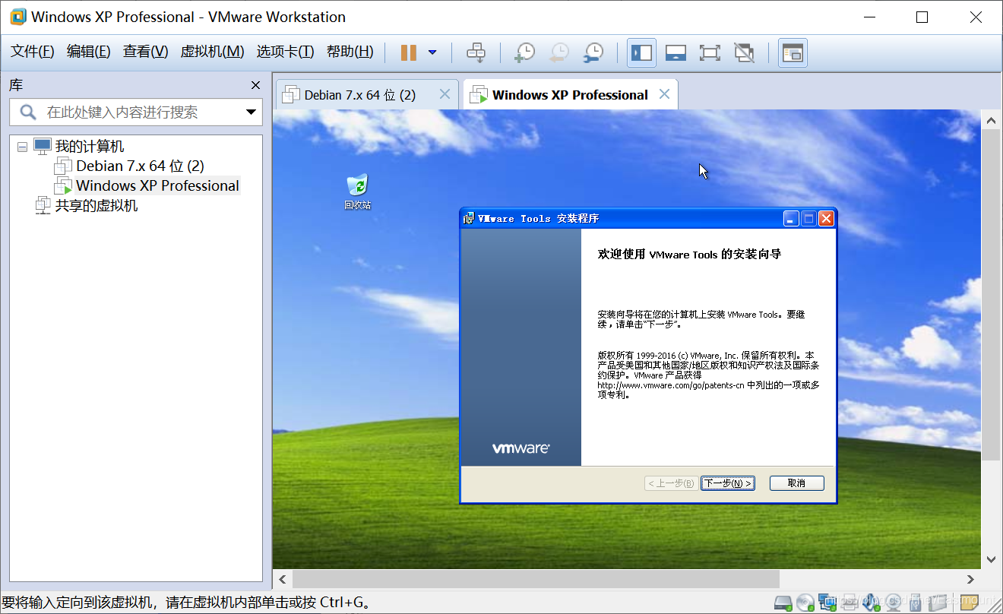The height and width of the screenshot is (614, 1003).
Task: Click the vmware logo in installer
Action: [x=520, y=448]
